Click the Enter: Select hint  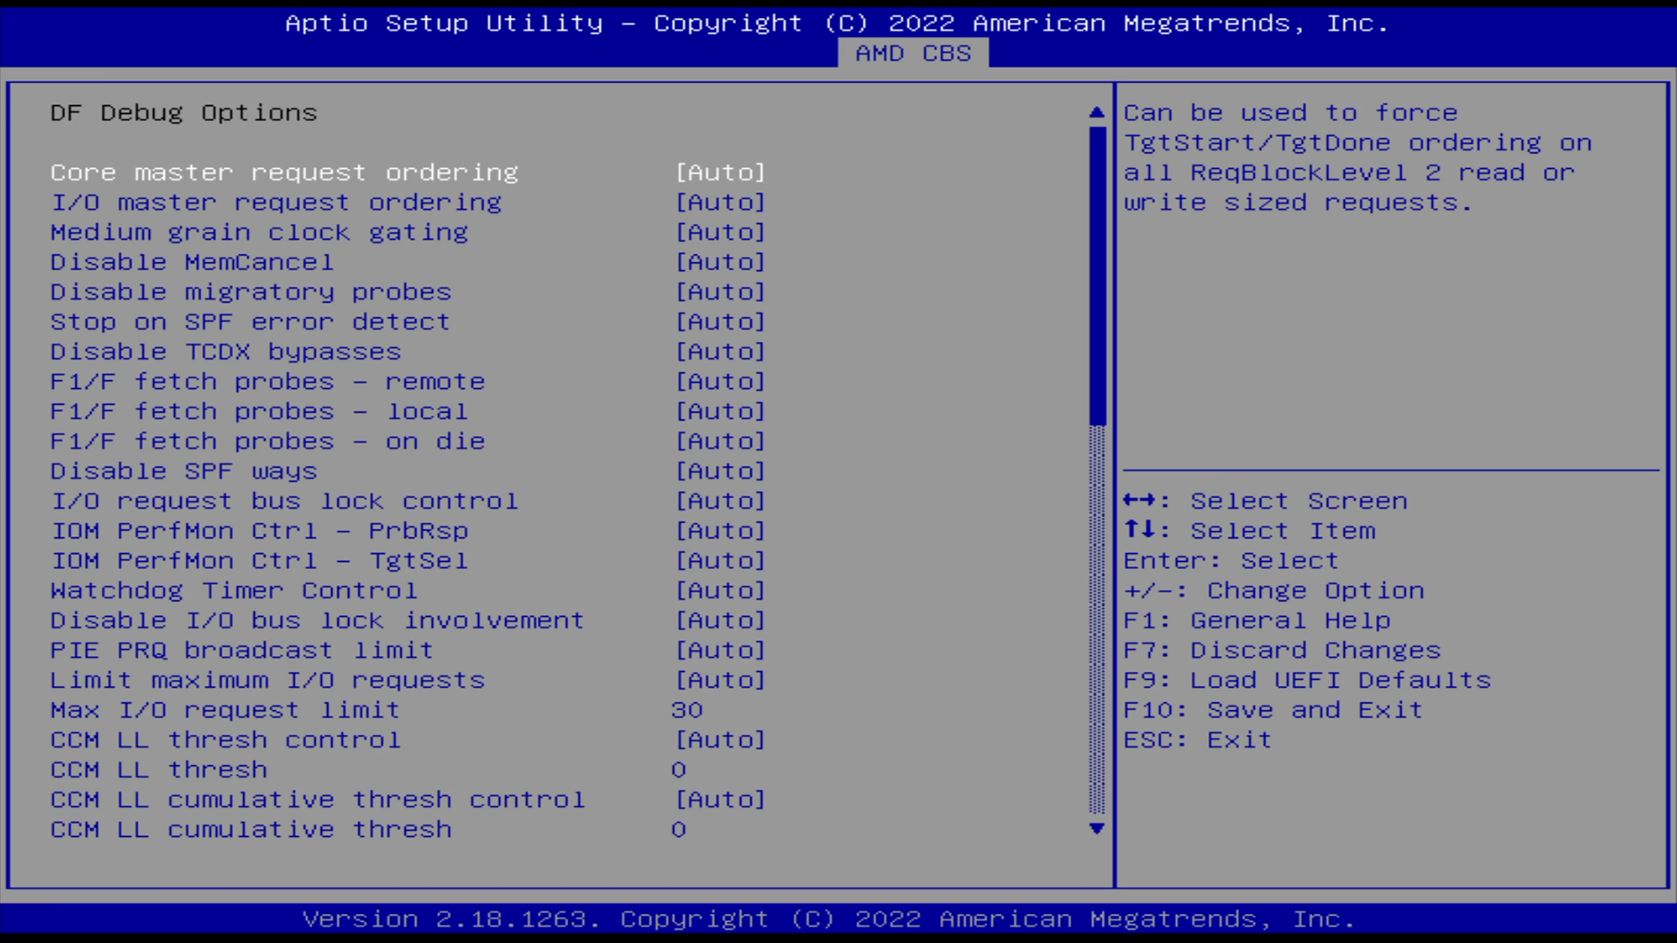(1231, 561)
